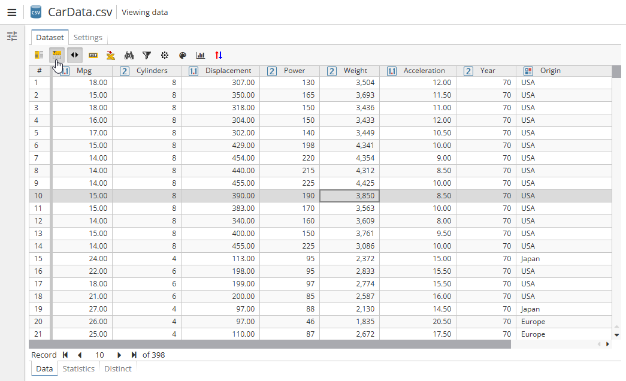
Task: Open the Statistics tab at bottom
Action: click(x=78, y=368)
